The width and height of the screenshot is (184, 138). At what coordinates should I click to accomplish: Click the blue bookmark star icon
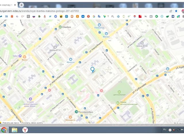coord(176,11)
